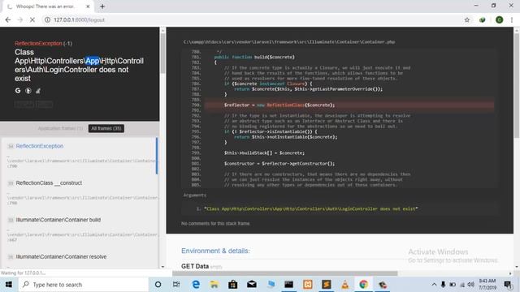Click the frames list vertical scrollbar
The width and height of the screenshot is (520, 292).
point(162,53)
